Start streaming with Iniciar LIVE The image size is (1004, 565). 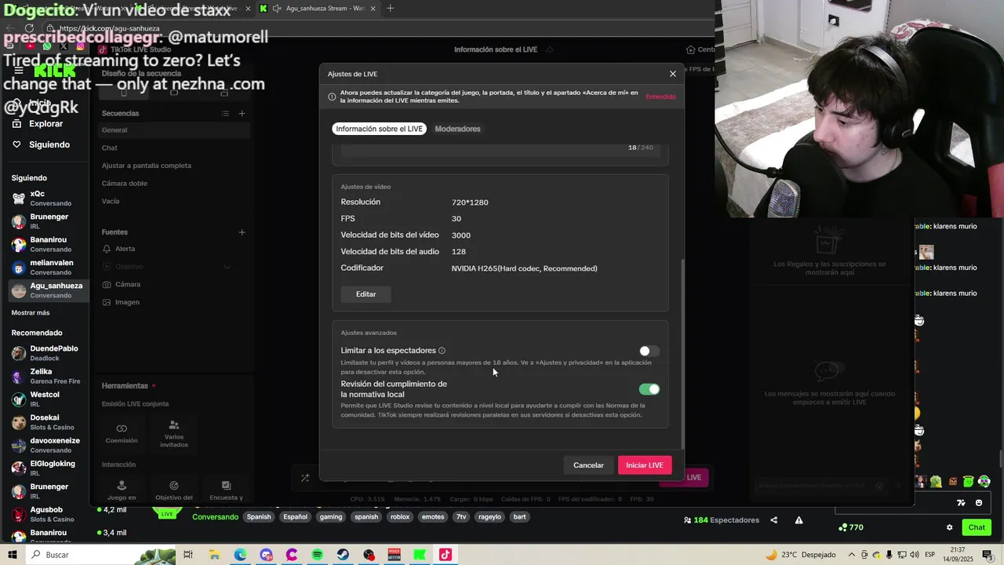644,465
